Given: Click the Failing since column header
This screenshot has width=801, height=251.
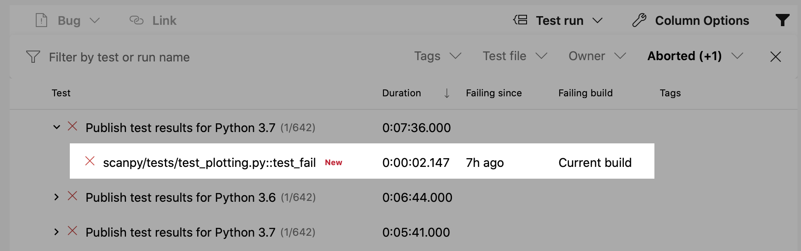Looking at the screenshot, I should (493, 93).
